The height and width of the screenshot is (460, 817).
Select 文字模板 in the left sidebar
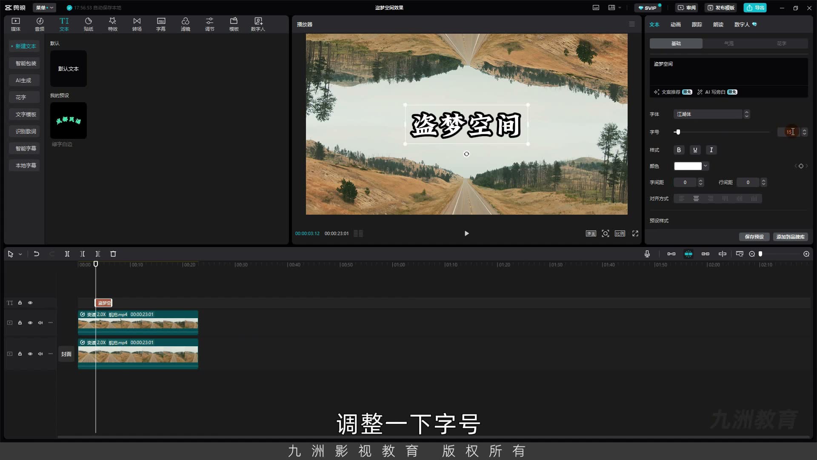[x=25, y=114]
